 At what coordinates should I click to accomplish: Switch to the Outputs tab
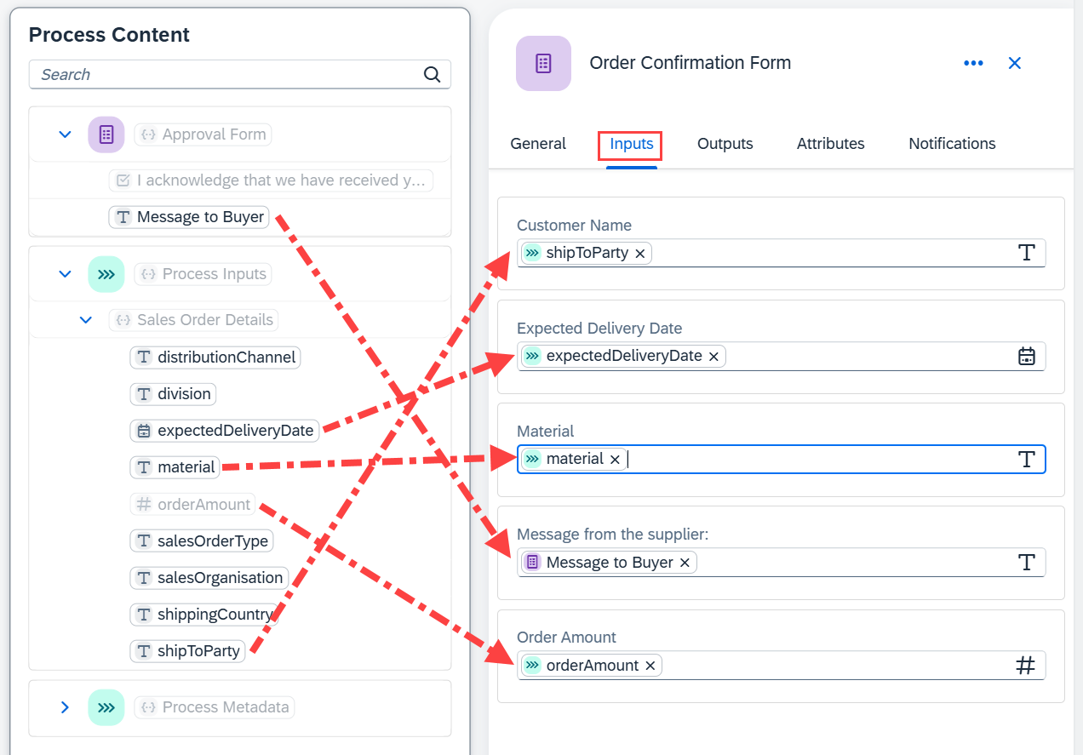[x=725, y=144]
